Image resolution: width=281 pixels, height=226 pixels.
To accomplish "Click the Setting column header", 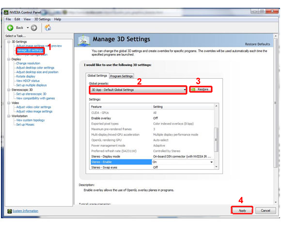I will pos(183,107).
